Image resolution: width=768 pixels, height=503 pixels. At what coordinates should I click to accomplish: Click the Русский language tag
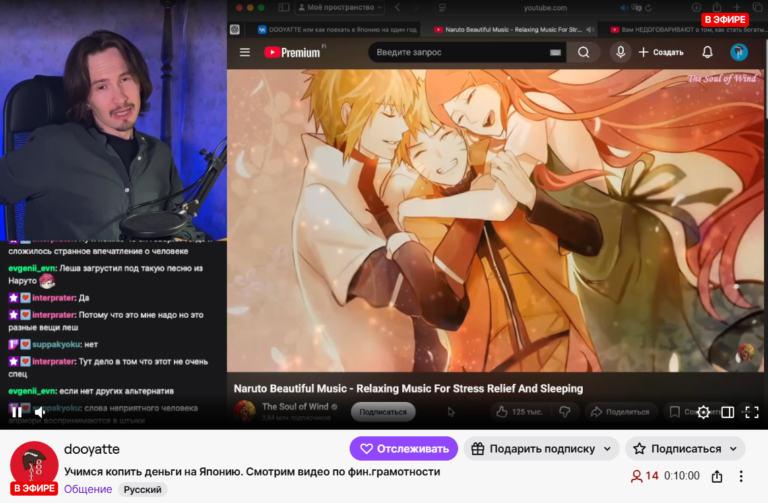143,490
